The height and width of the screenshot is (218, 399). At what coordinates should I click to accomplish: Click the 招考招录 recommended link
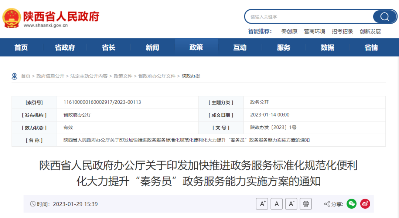(x=342, y=31)
